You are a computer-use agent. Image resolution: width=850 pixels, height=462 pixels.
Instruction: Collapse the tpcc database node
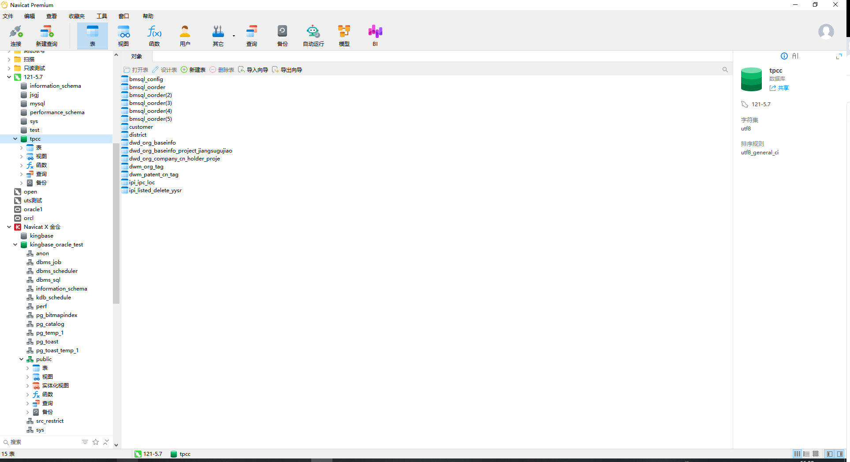coord(15,139)
